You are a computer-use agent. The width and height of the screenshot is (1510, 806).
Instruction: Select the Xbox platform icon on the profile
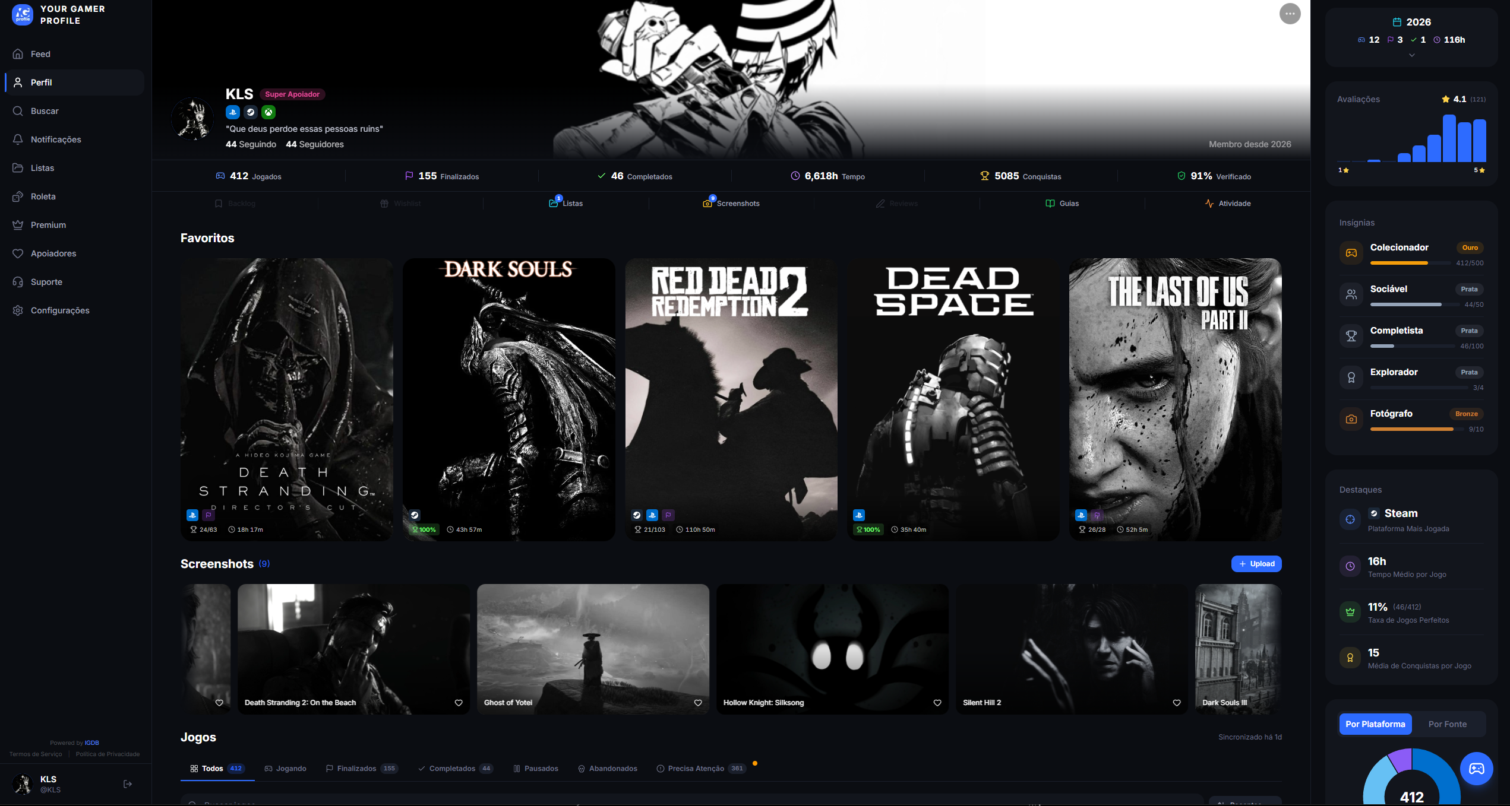coord(269,112)
